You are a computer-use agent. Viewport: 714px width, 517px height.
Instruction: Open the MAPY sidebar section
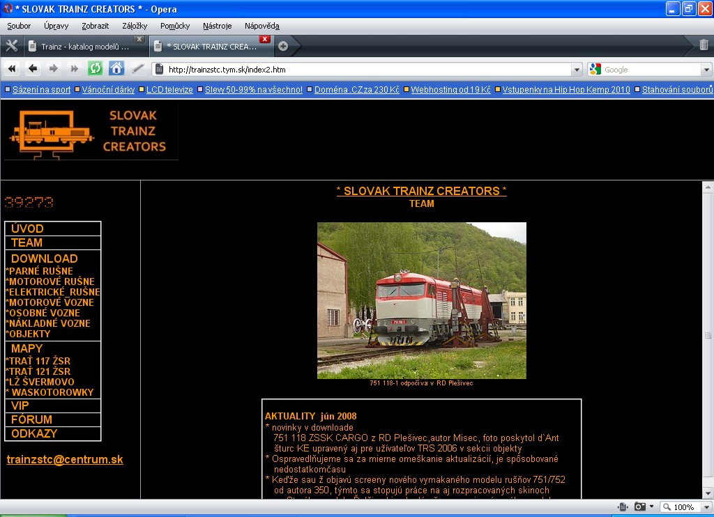pos(27,348)
